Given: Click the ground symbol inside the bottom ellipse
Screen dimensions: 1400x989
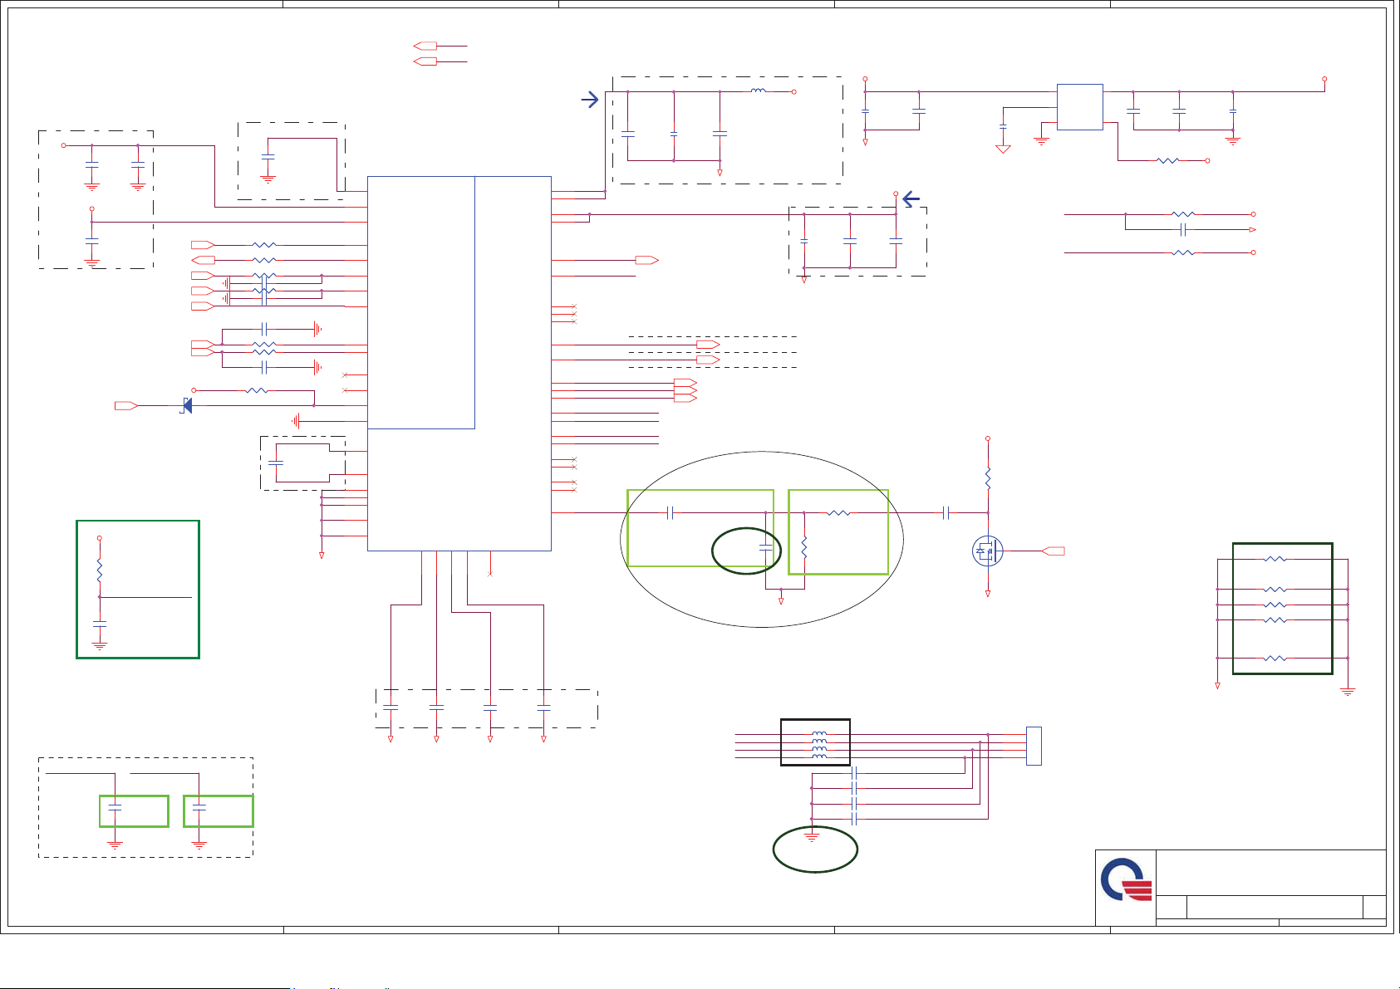Looking at the screenshot, I should 812,837.
